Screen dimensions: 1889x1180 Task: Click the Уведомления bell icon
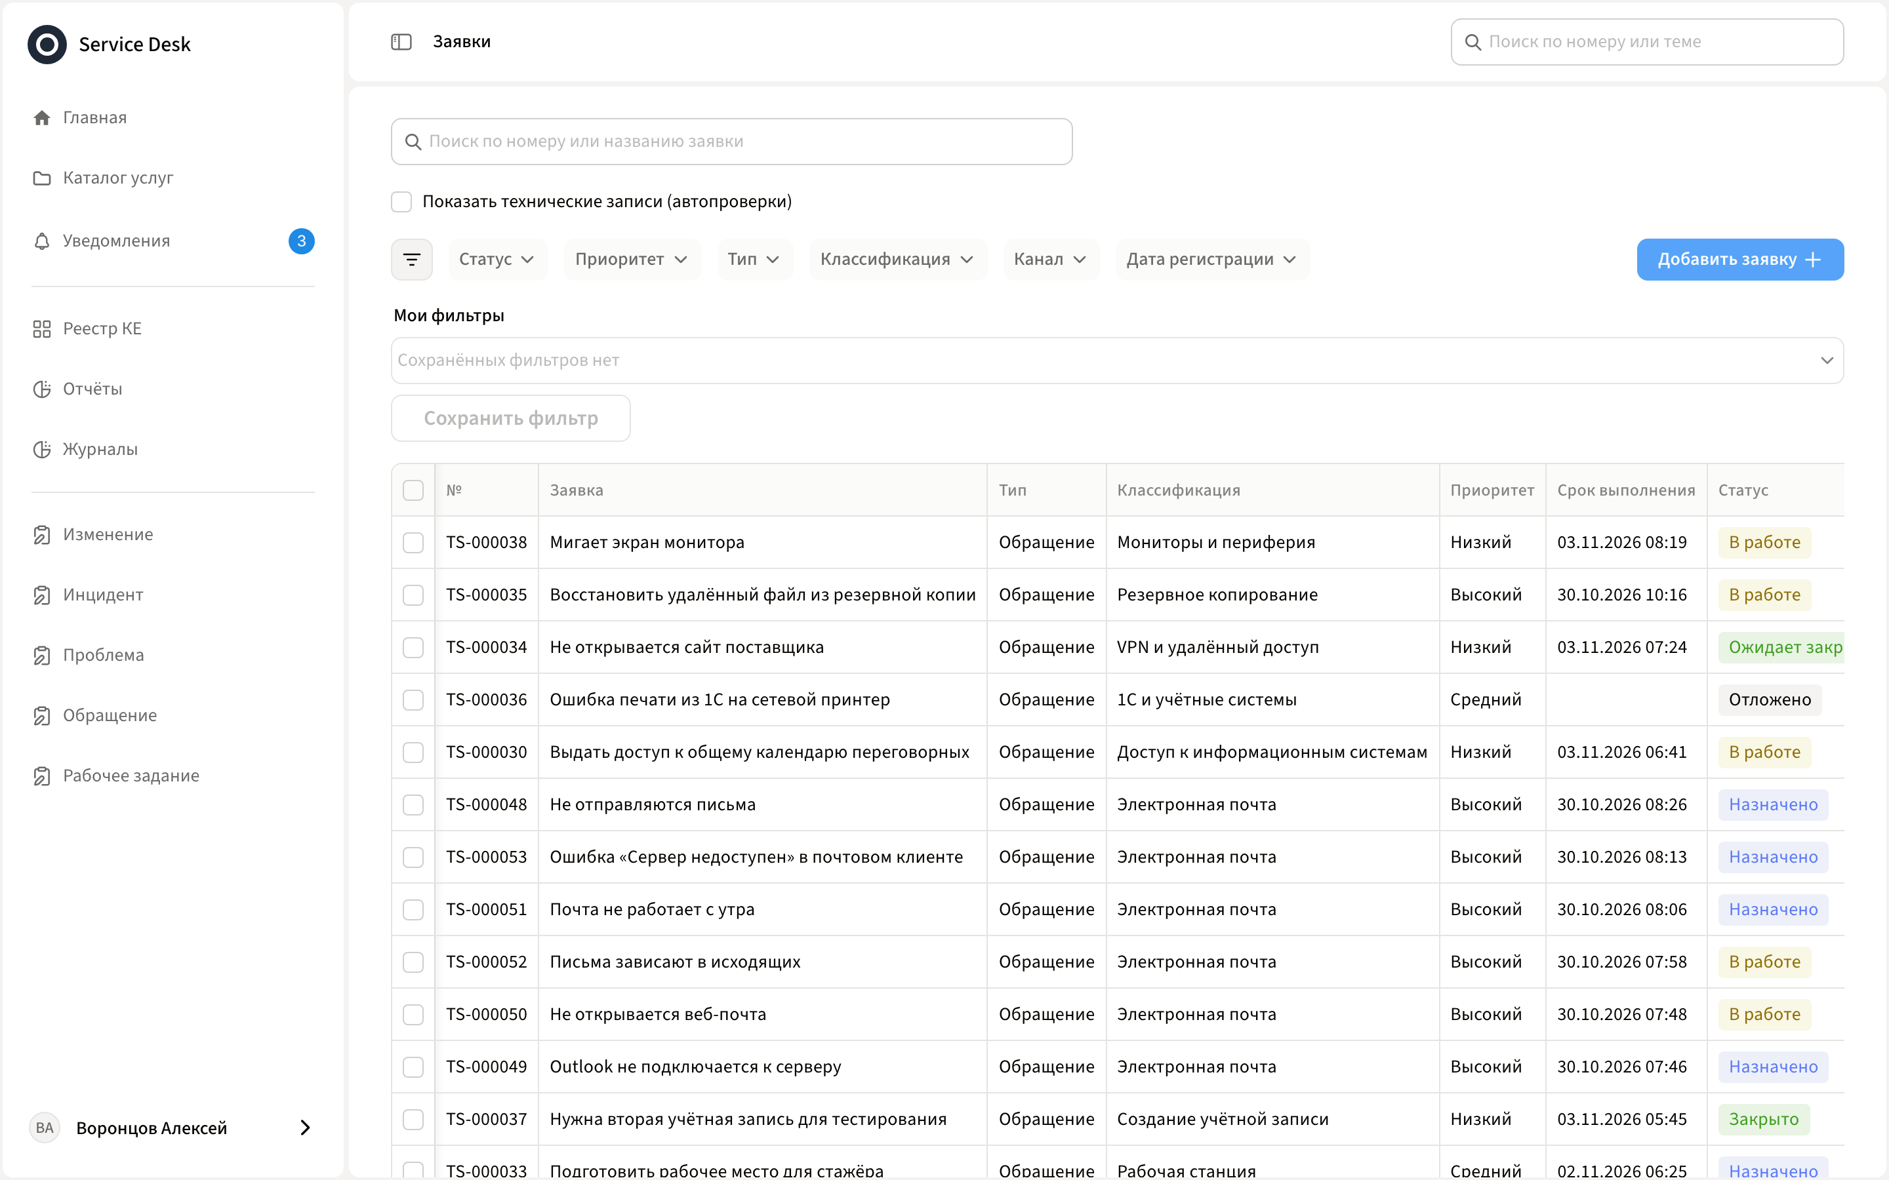click(42, 241)
